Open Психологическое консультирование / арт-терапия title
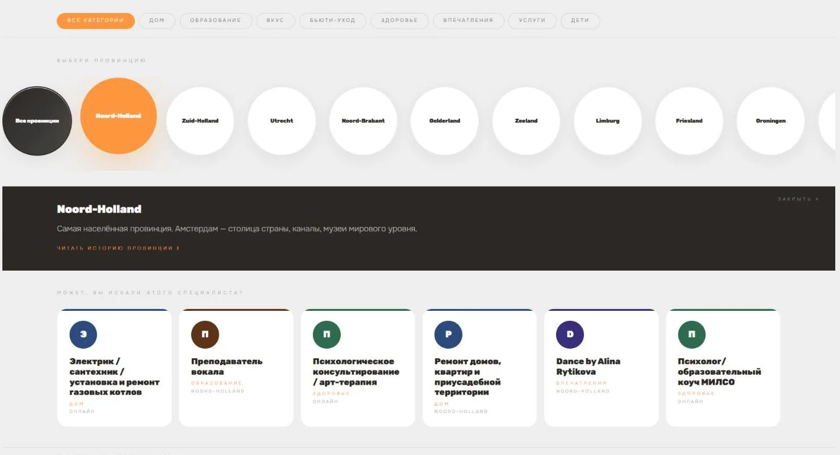The image size is (840, 455). [x=356, y=372]
